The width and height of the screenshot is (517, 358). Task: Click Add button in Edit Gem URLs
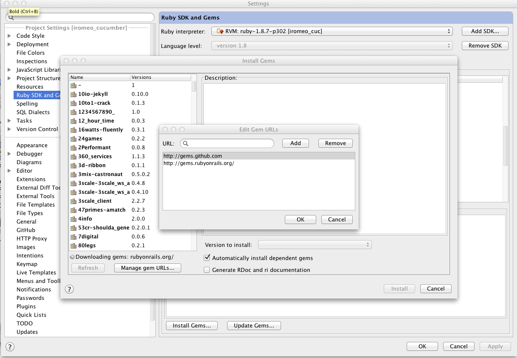coord(295,143)
